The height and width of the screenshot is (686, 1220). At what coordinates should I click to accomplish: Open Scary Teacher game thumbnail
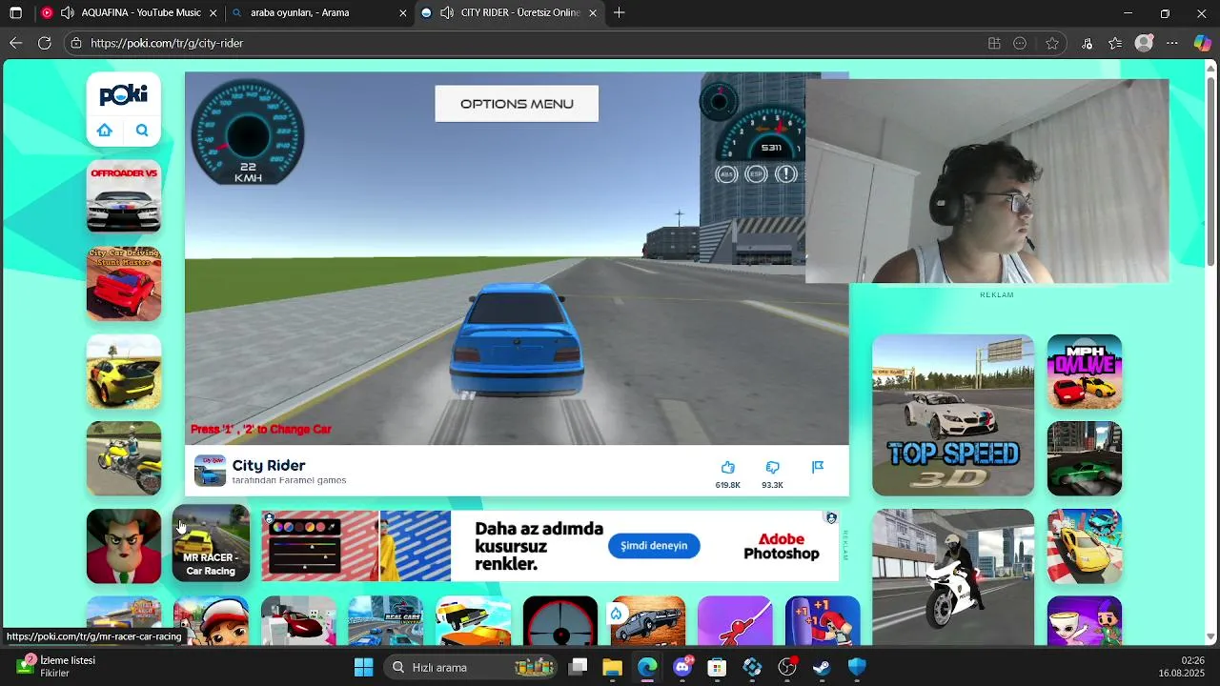click(x=124, y=546)
